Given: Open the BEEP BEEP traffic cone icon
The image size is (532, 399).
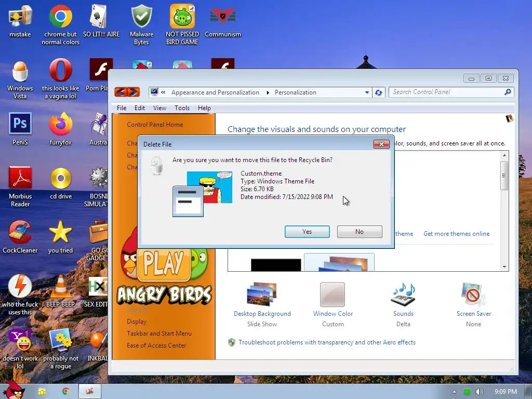Looking at the screenshot, I should pos(60,291).
